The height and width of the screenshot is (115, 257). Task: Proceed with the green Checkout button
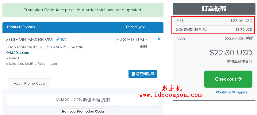228,79
